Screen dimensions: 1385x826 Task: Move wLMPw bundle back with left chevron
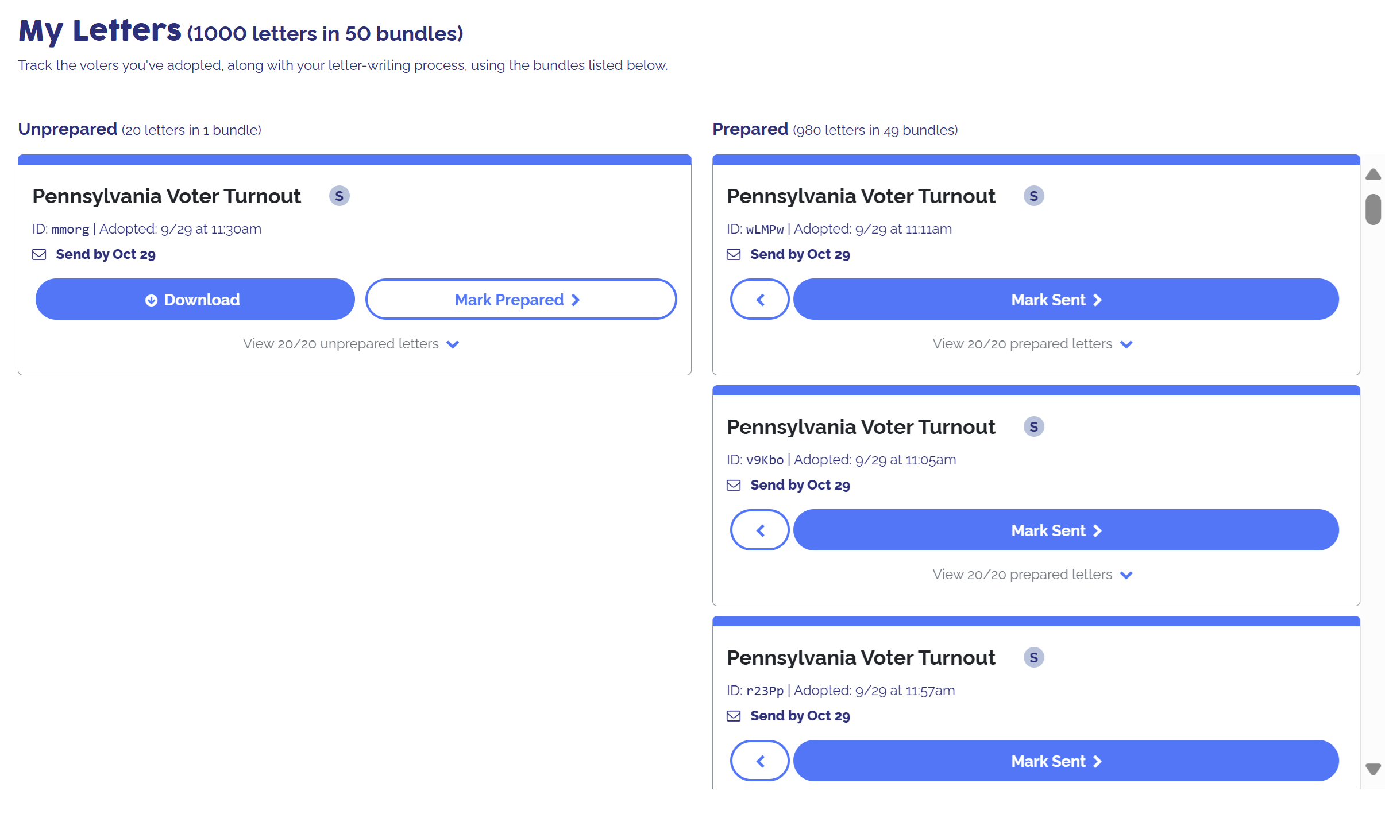coord(759,300)
